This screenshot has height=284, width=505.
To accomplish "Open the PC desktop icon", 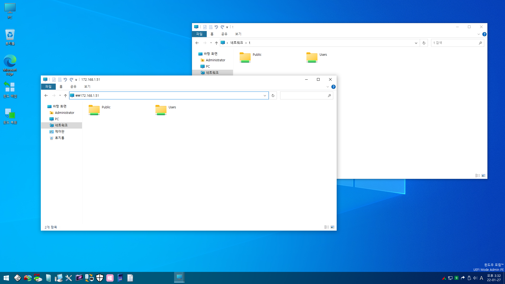I will pos(10,11).
